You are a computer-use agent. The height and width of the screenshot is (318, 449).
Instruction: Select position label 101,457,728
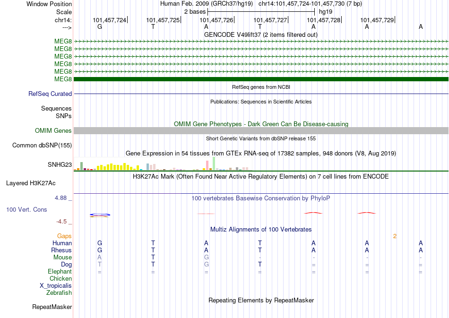324,20
